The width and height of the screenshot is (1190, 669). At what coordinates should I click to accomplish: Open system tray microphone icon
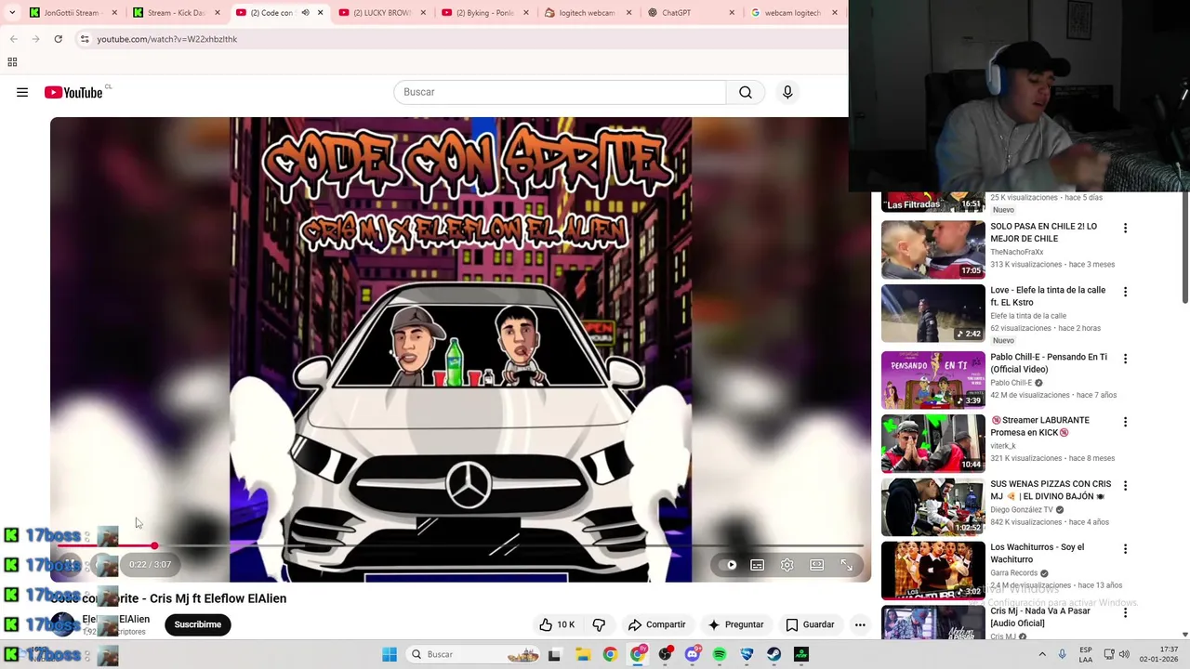1063,654
